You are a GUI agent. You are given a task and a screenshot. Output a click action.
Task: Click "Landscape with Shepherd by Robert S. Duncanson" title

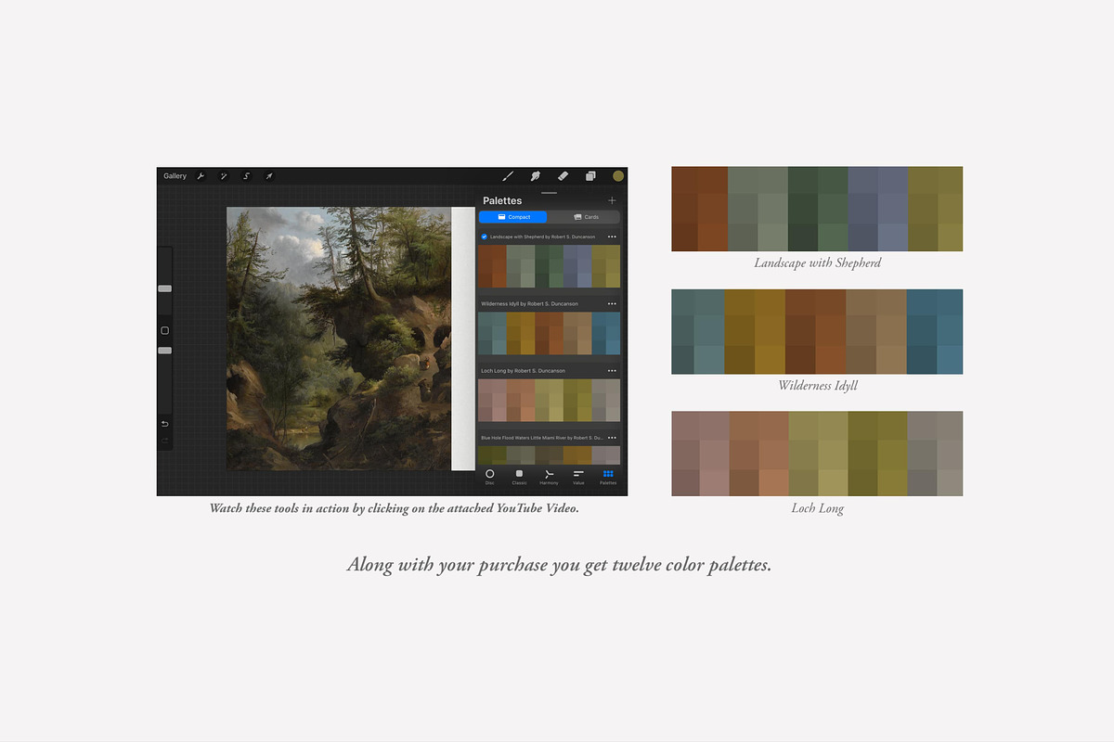pos(542,237)
